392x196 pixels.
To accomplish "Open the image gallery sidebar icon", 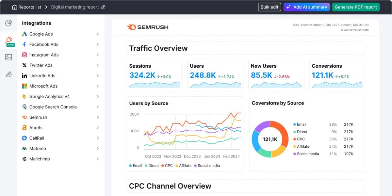I will (8, 57).
